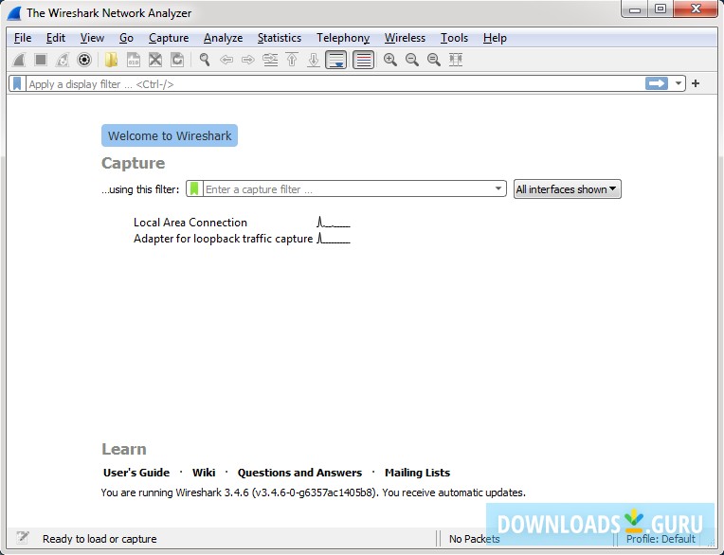
Task: Open the Go menu
Action: (126, 38)
